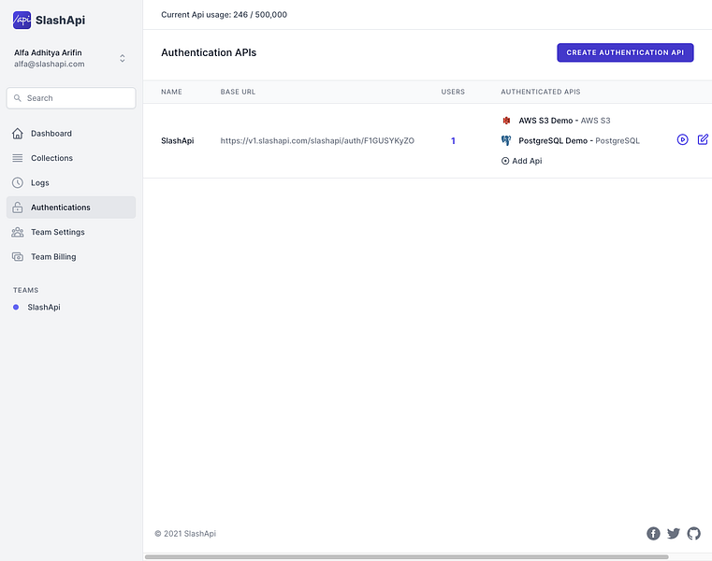Open the Twitter footer icon
The width and height of the screenshot is (712, 561).
[x=674, y=534]
